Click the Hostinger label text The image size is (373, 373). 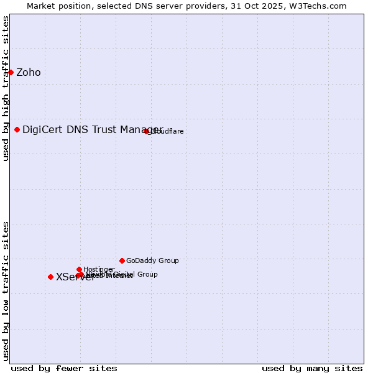tap(99, 269)
